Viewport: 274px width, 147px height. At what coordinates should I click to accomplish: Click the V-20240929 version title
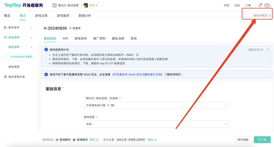(55, 28)
